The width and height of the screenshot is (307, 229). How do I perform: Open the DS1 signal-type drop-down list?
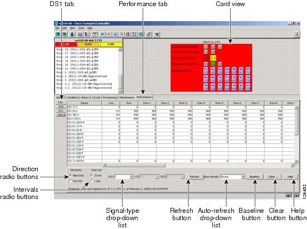coord(124,177)
